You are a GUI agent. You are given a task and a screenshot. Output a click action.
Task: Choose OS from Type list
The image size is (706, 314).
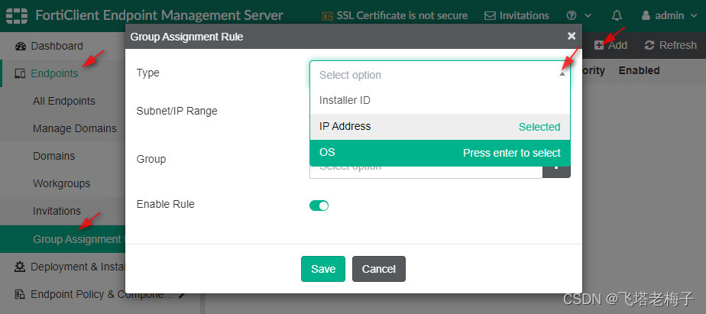440,153
